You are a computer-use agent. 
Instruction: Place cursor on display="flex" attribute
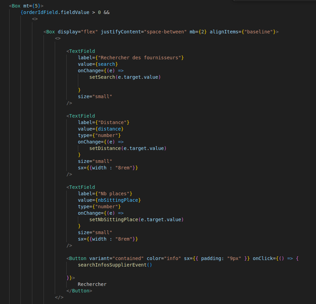tap(78, 32)
